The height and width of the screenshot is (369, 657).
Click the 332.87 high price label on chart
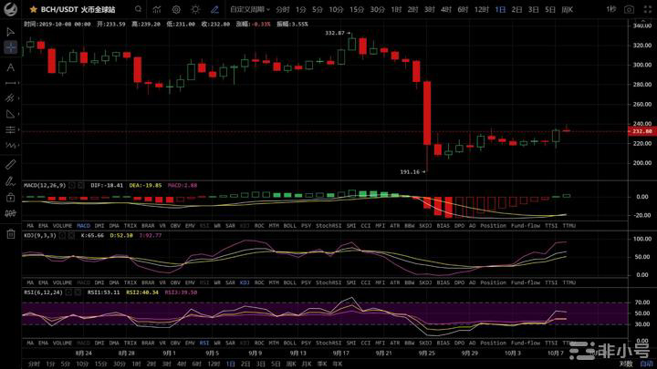335,33
